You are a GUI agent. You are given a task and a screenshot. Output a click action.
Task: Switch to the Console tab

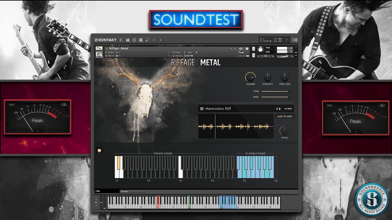(x=132, y=191)
